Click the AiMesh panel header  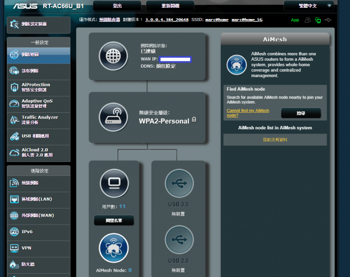275,39
